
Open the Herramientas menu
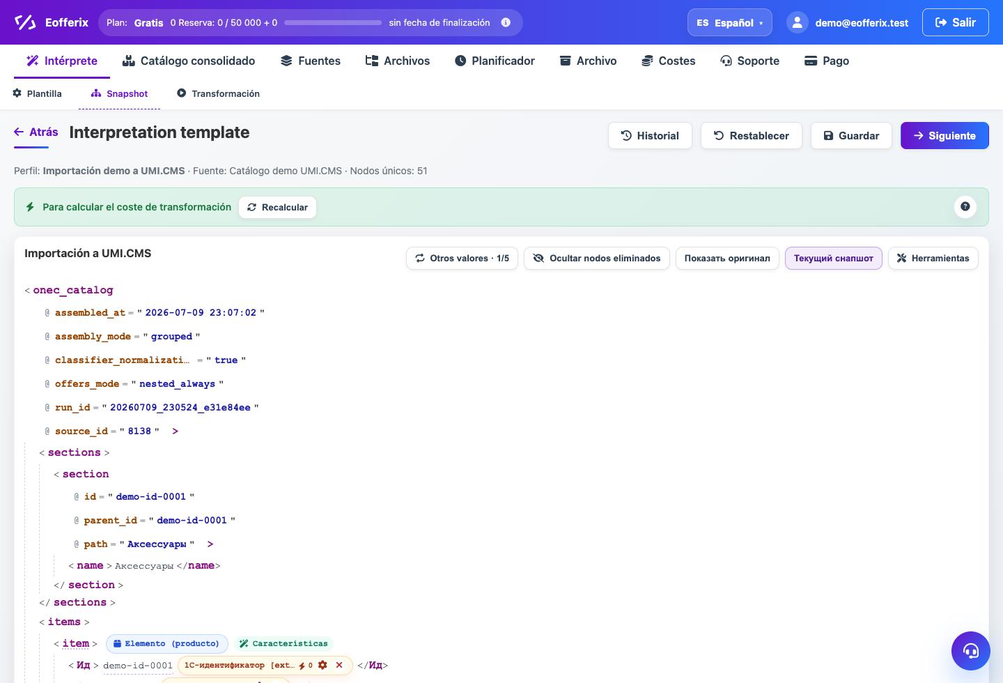(933, 258)
